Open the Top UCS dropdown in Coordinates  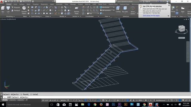(x=93, y=13)
